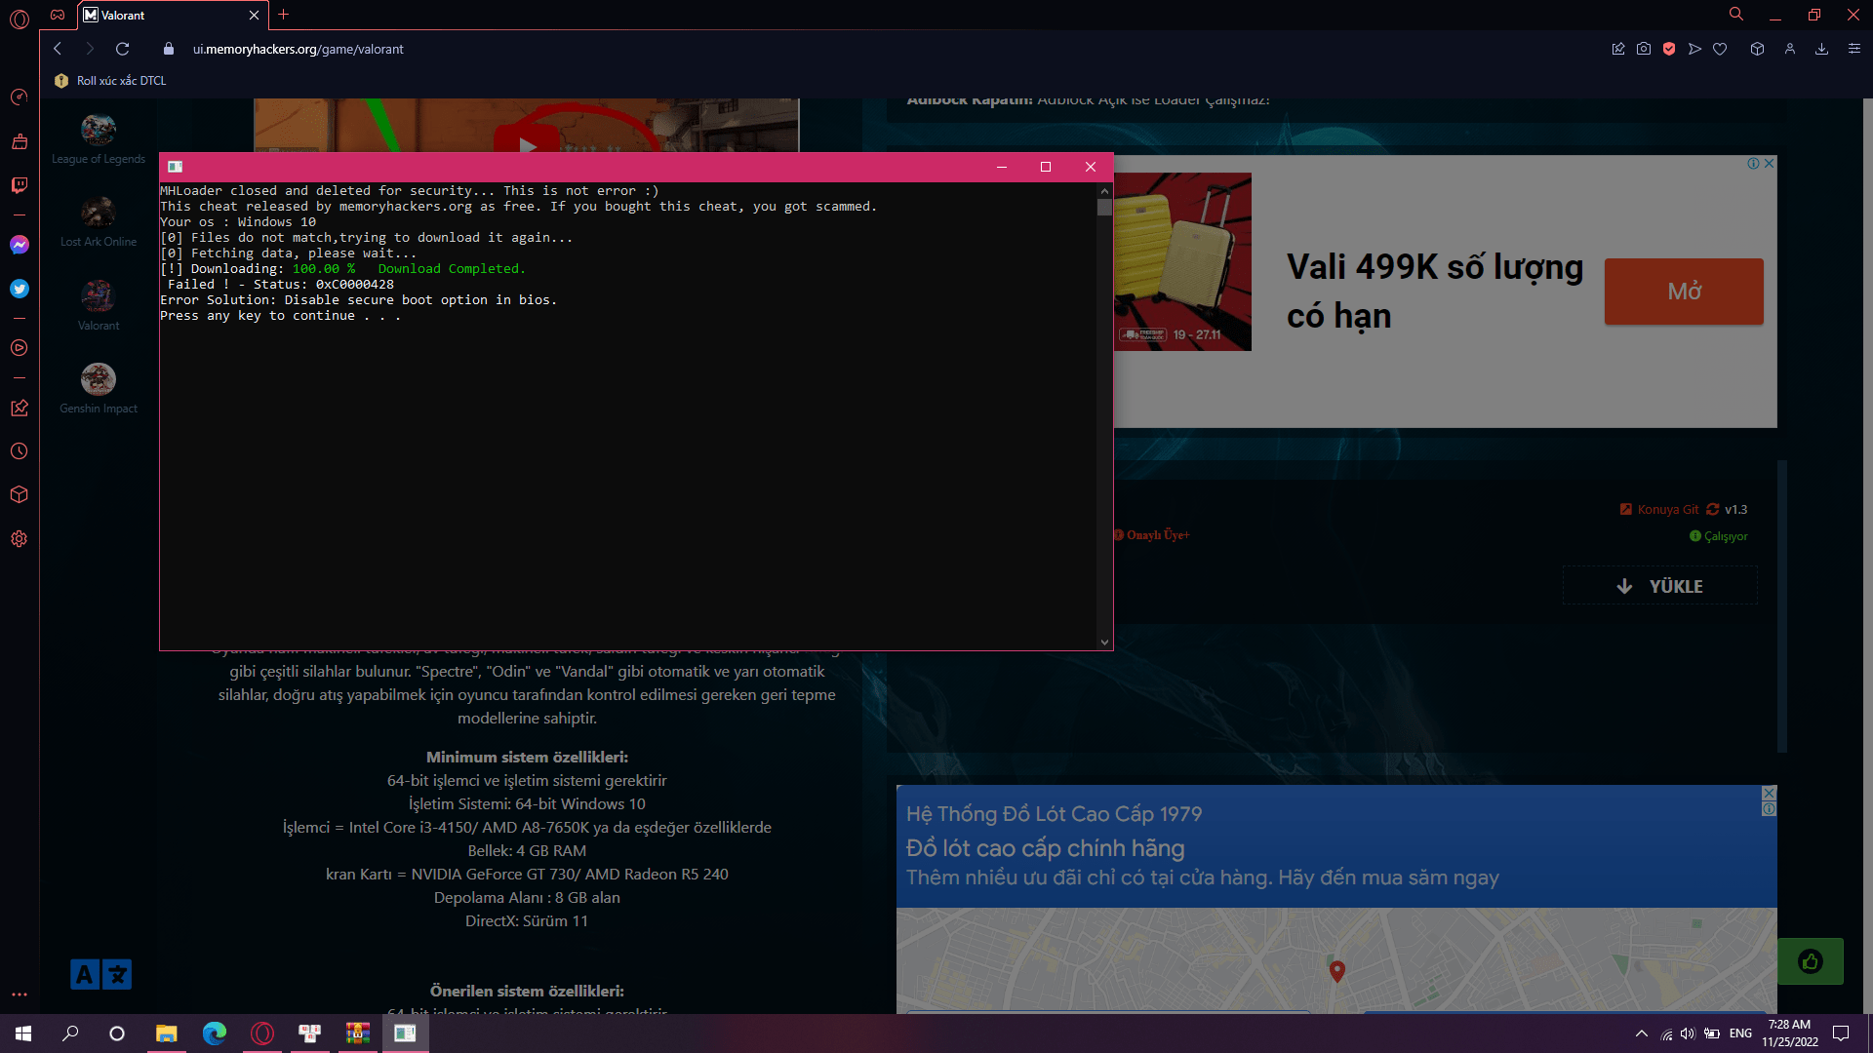Image resolution: width=1873 pixels, height=1053 pixels.
Task: Close the Valorant tab
Action: (x=254, y=16)
